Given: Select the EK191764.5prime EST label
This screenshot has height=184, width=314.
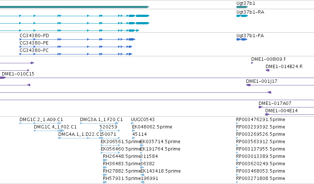Looking at the screenshot, I should [160, 149].
